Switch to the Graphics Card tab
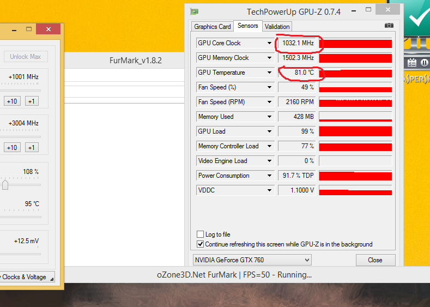Image resolution: width=430 pixels, height=307 pixels. tap(212, 27)
